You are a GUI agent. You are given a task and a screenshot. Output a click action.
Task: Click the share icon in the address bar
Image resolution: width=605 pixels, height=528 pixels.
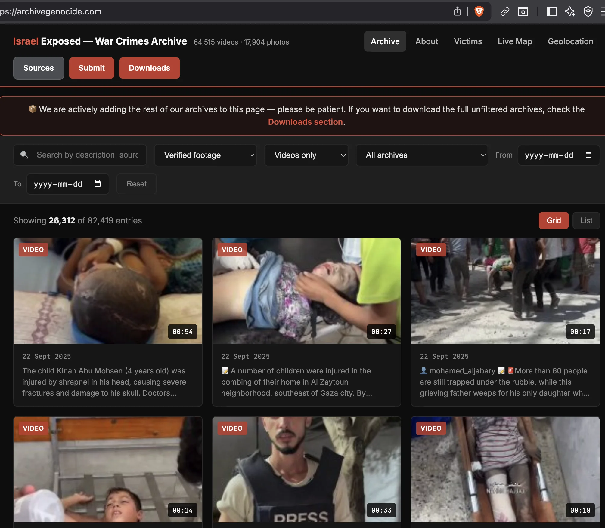tap(457, 11)
